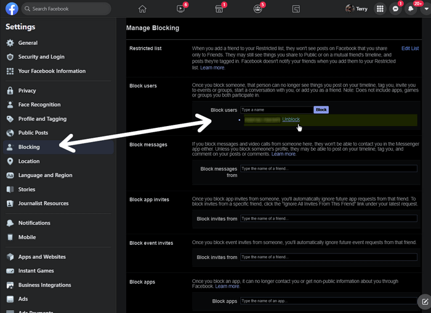Click the Ads icon in sidebar
This screenshot has width=431, height=313.
10,299
